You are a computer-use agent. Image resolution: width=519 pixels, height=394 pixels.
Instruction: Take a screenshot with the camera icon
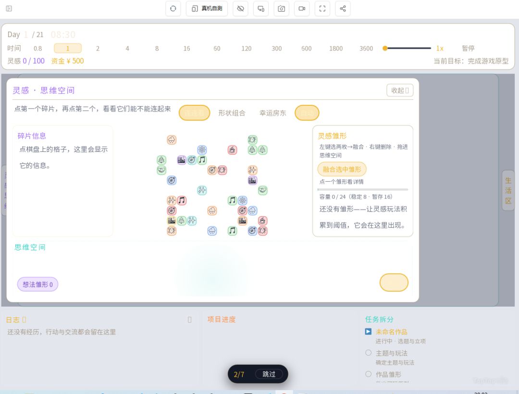click(281, 9)
